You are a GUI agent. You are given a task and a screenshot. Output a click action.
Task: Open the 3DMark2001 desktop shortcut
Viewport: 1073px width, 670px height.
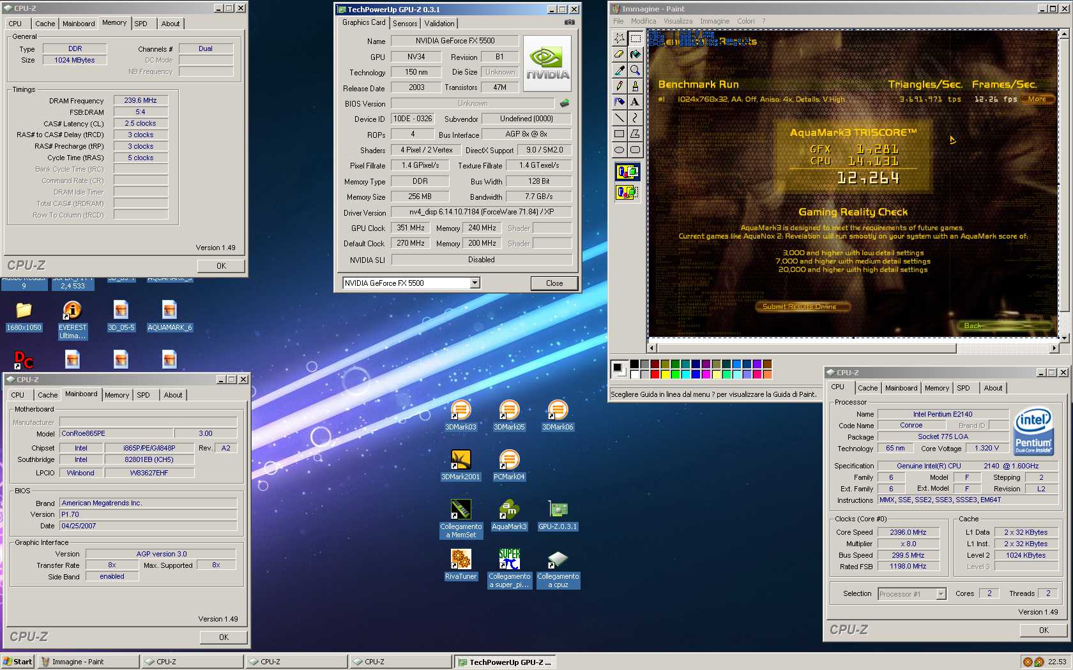click(460, 465)
